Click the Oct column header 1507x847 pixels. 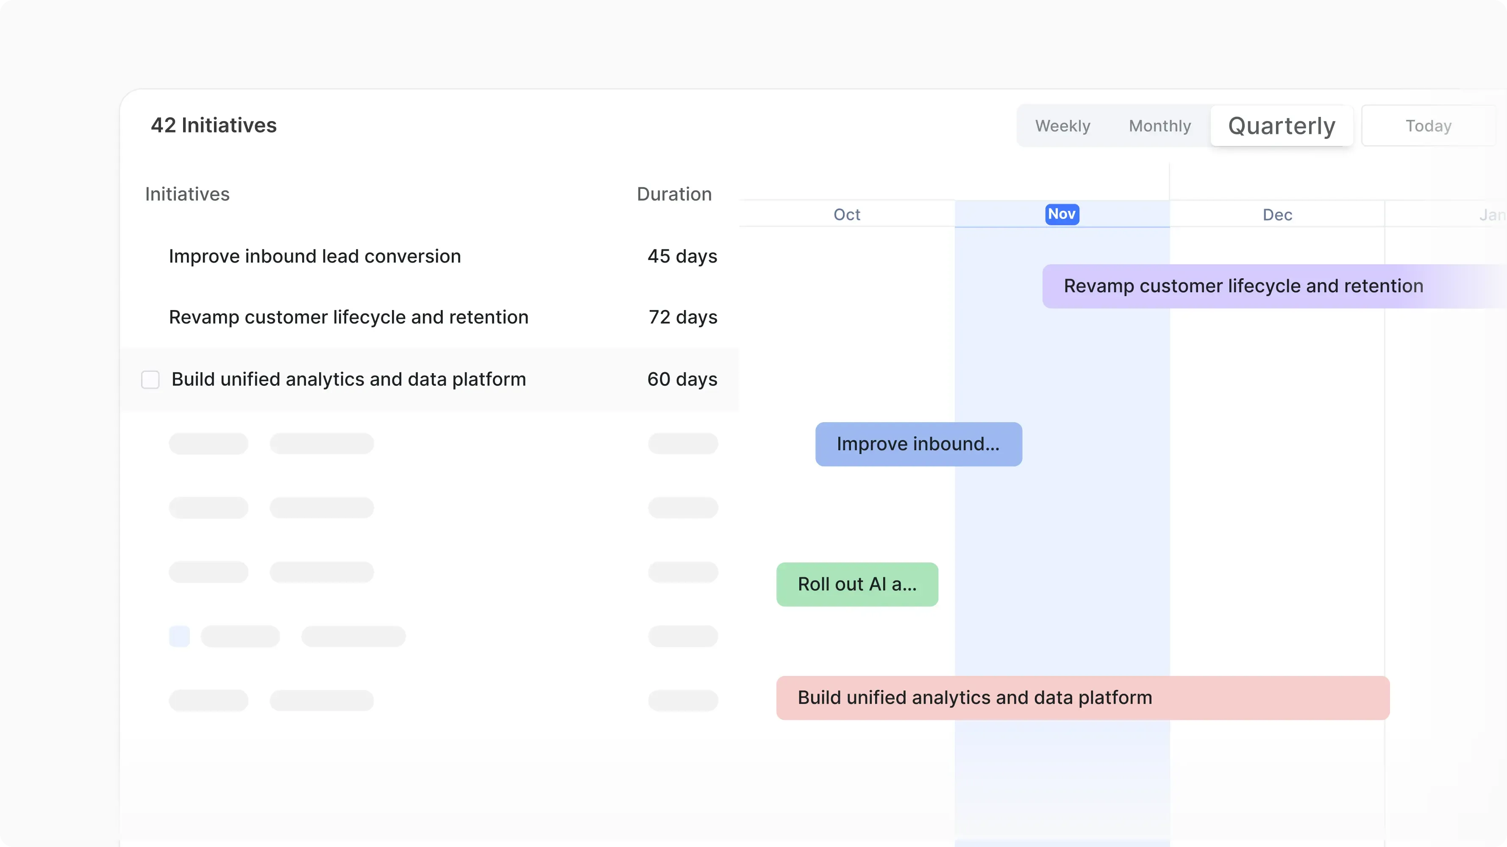coord(846,214)
